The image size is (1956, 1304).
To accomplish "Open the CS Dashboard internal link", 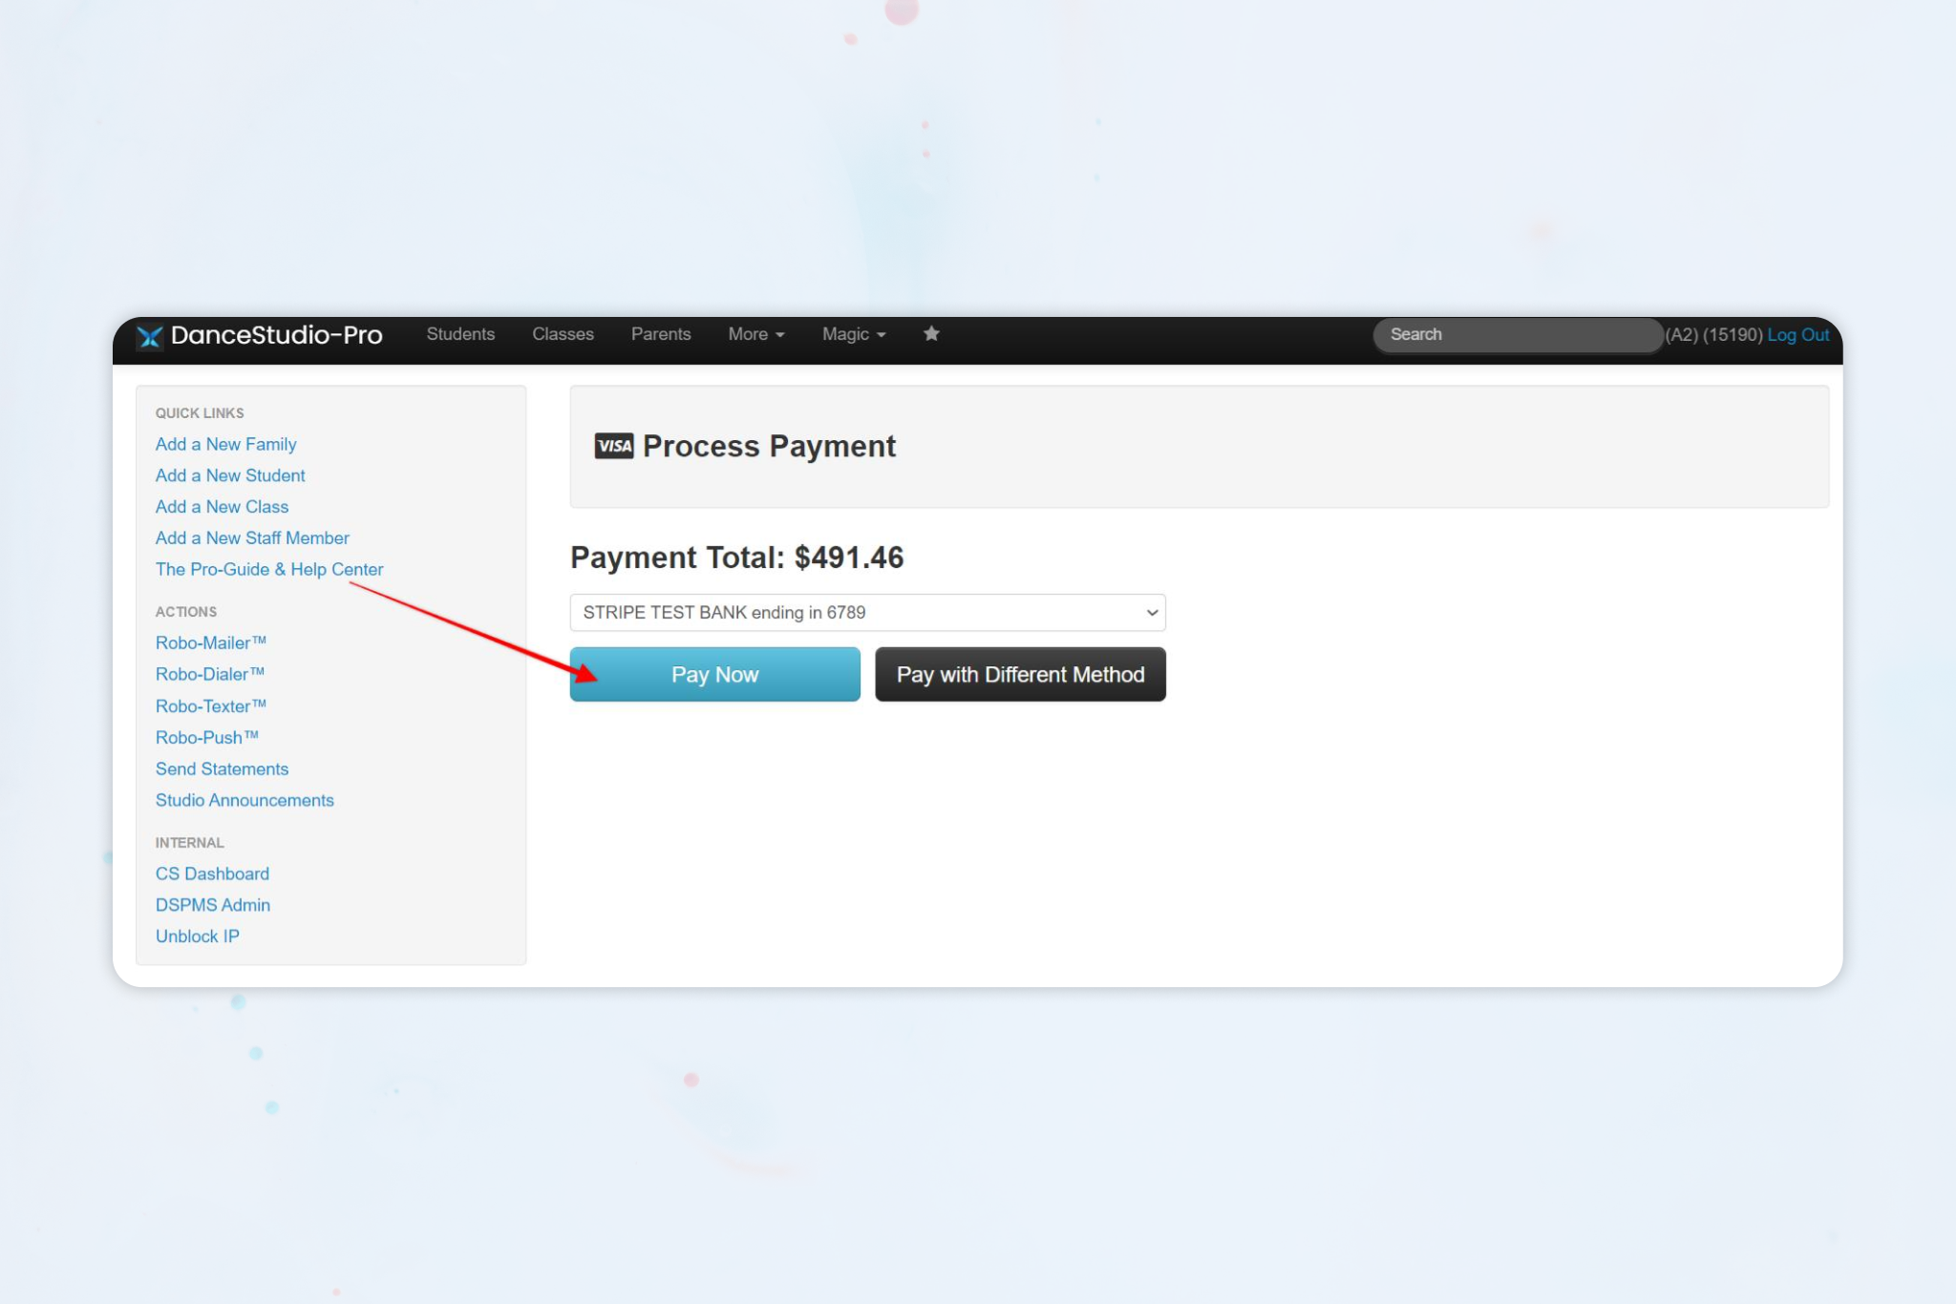I will [212, 873].
